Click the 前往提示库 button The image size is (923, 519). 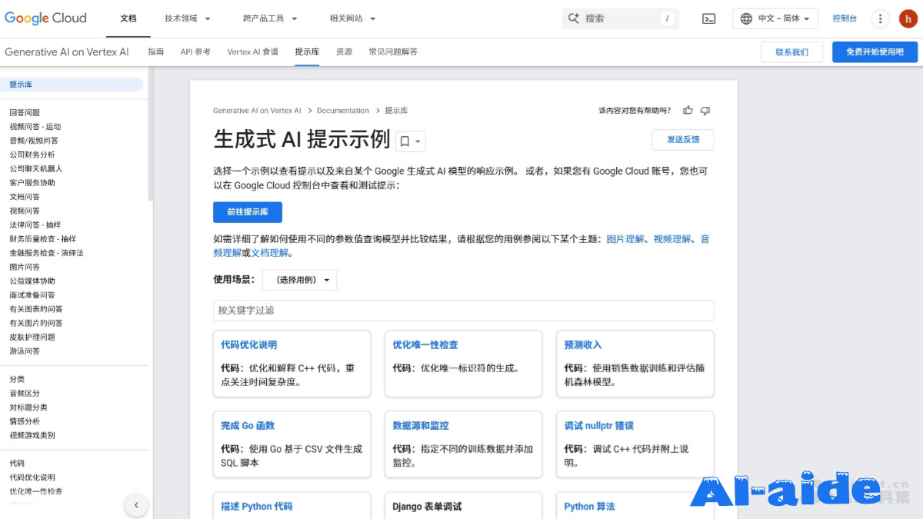click(x=247, y=212)
